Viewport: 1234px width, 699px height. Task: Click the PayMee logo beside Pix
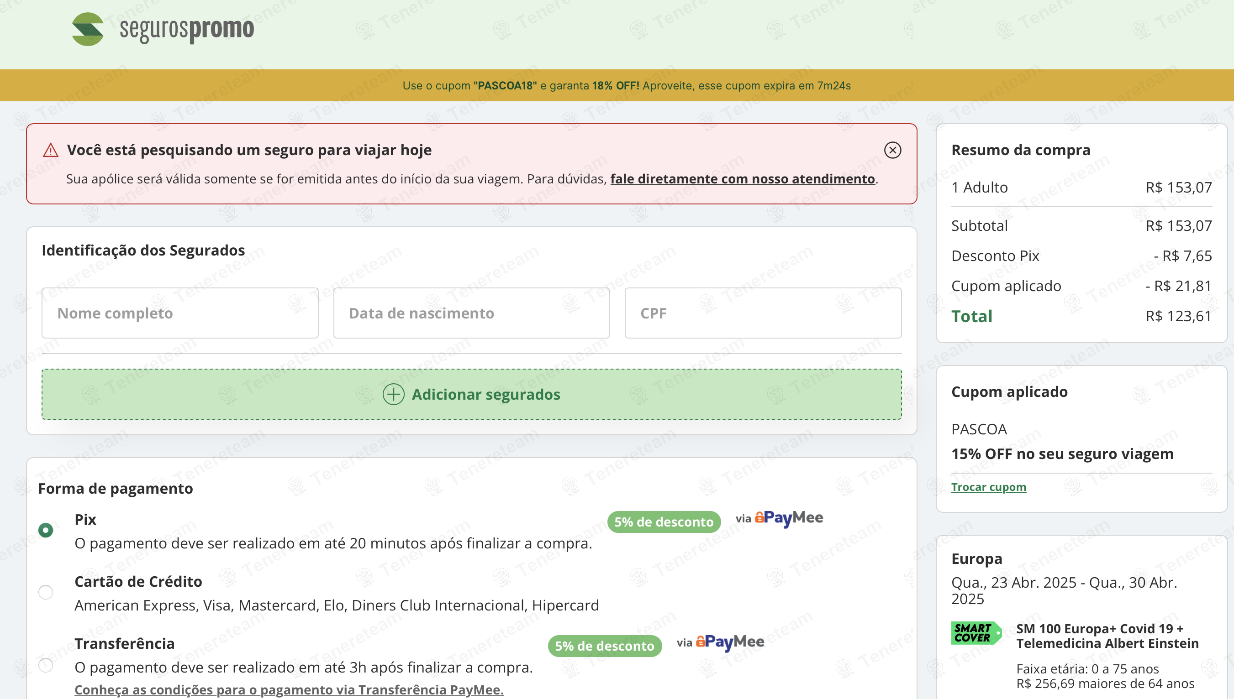[788, 518]
